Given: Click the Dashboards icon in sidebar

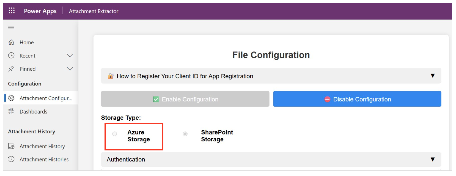Looking at the screenshot, I should click(x=11, y=111).
